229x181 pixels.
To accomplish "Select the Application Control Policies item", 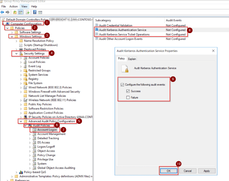I will tap(46, 113).
